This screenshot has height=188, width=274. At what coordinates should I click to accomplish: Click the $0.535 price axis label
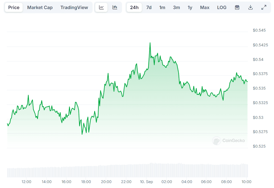pos(259,88)
